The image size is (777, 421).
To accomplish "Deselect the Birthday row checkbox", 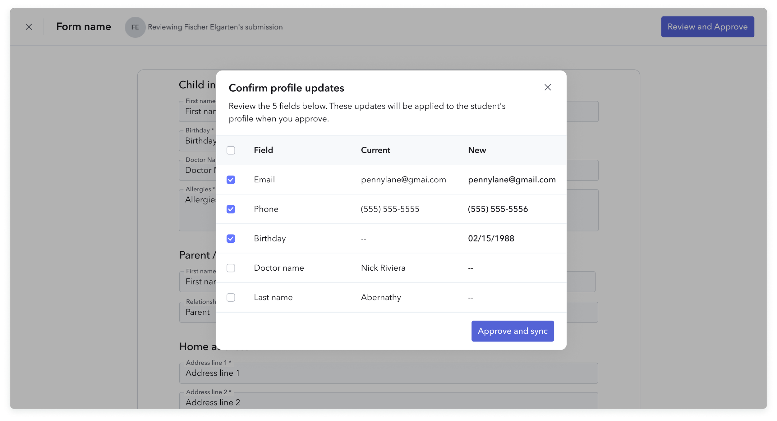I will pos(231,239).
